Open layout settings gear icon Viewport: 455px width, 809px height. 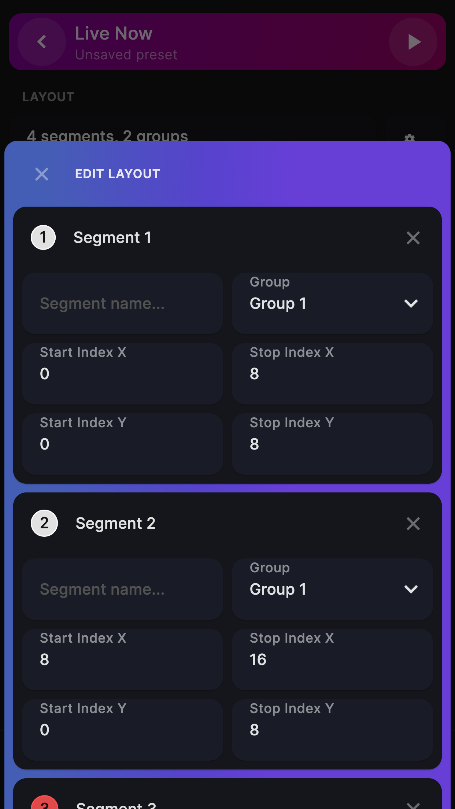(x=409, y=137)
